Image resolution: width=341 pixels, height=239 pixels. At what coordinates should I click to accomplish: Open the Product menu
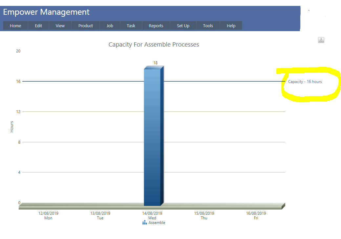pyautogui.click(x=85, y=26)
